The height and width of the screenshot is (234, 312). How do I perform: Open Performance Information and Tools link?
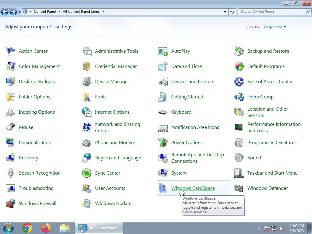pyautogui.click(x=274, y=127)
